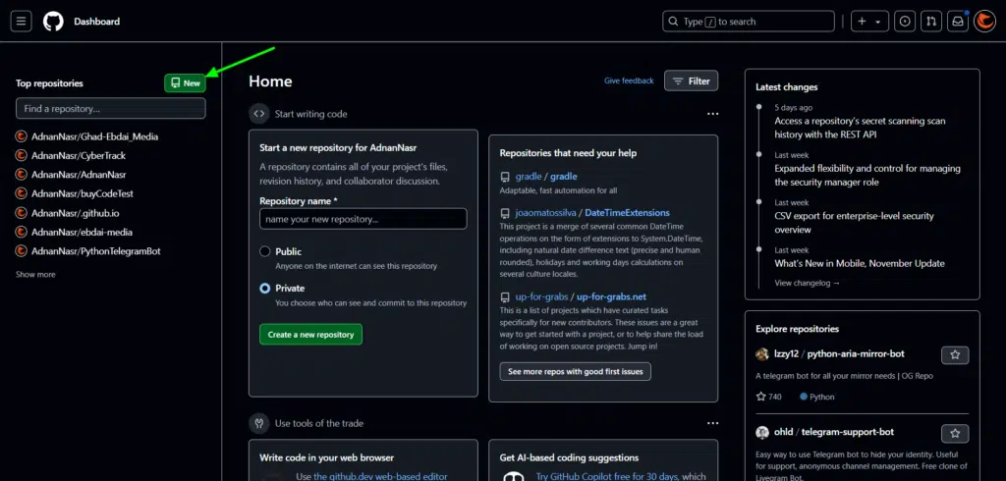This screenshot has width=1006, height=481.
Task: Open the user profile avatar menu
Action: coord(984,22)
